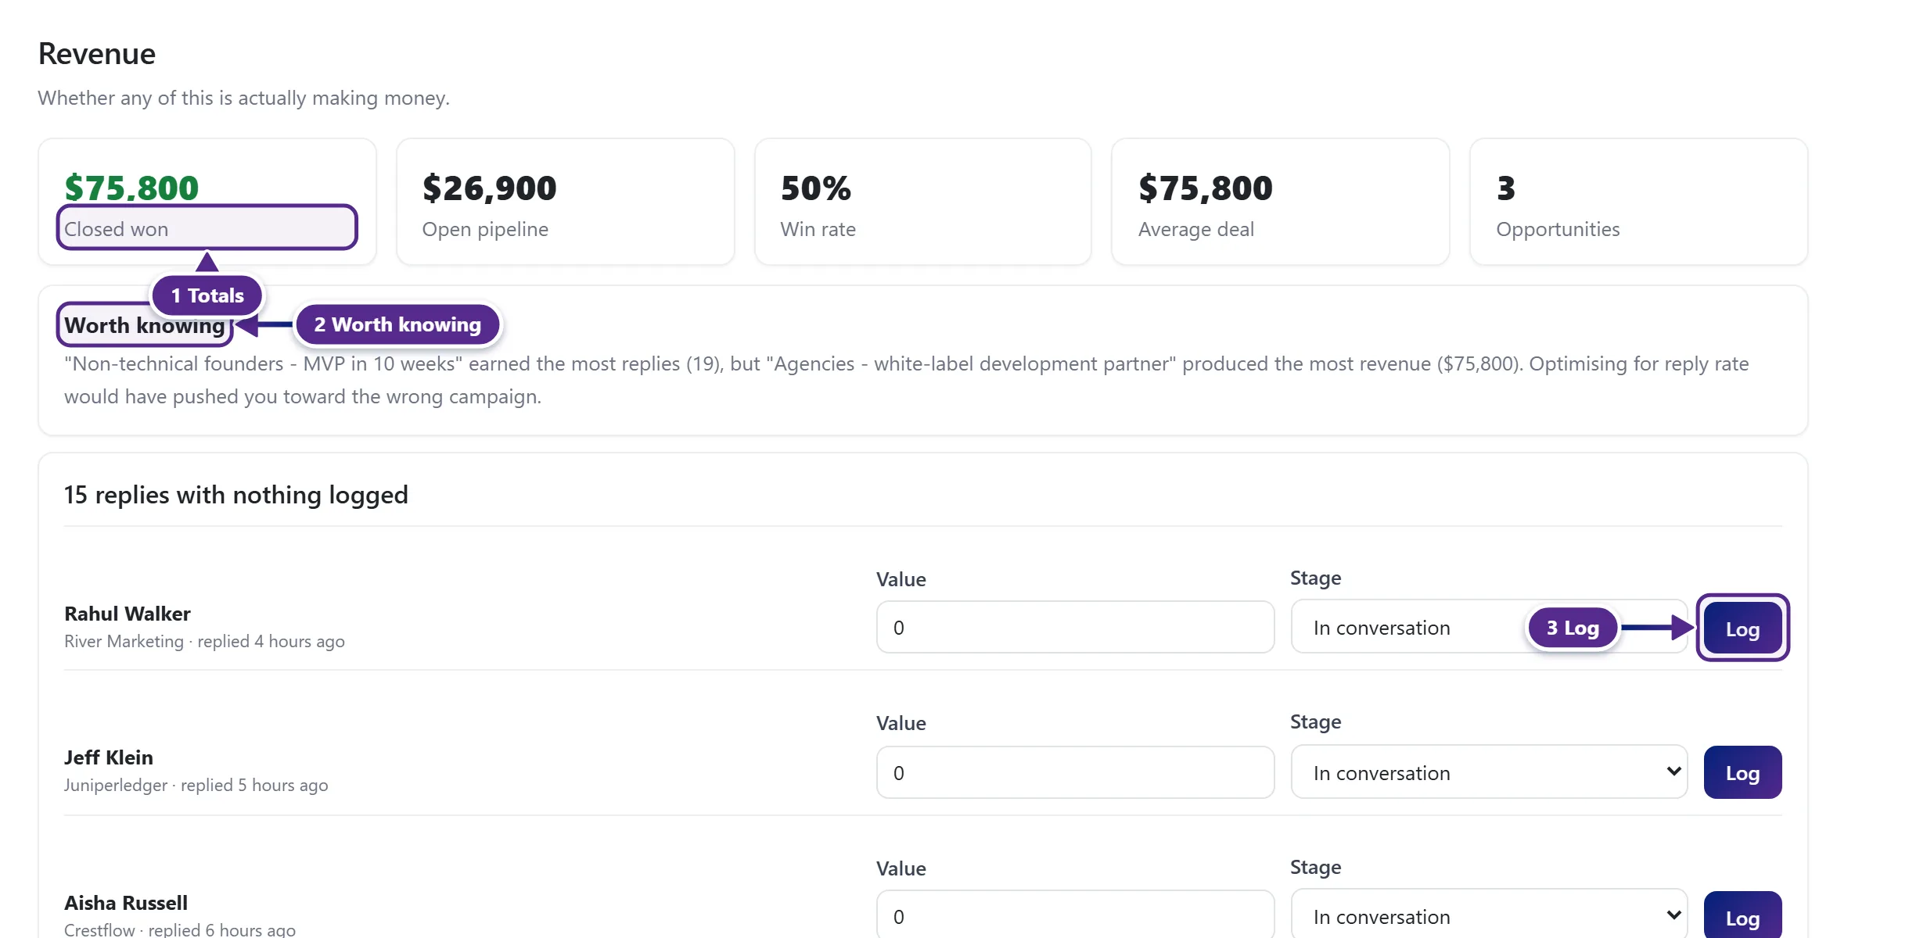This screenshot has height=938, width=1909.
Task: Click the '15 replies with nothing logged' heading
Action: coord(236,495)
